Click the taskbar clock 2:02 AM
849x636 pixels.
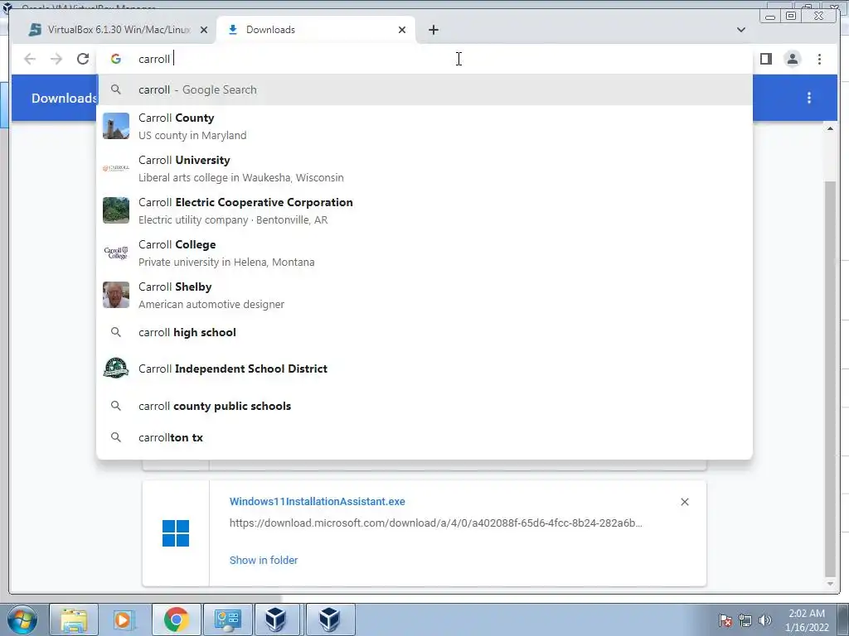click(806, 614)
